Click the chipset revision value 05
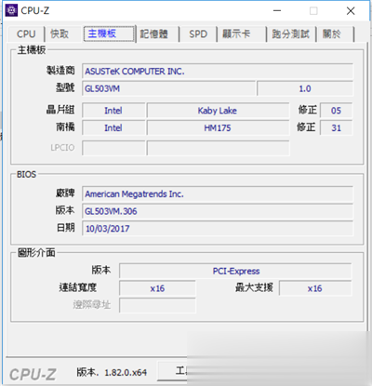The width and height of the screenshot is (372, 386). pos(336,111)
